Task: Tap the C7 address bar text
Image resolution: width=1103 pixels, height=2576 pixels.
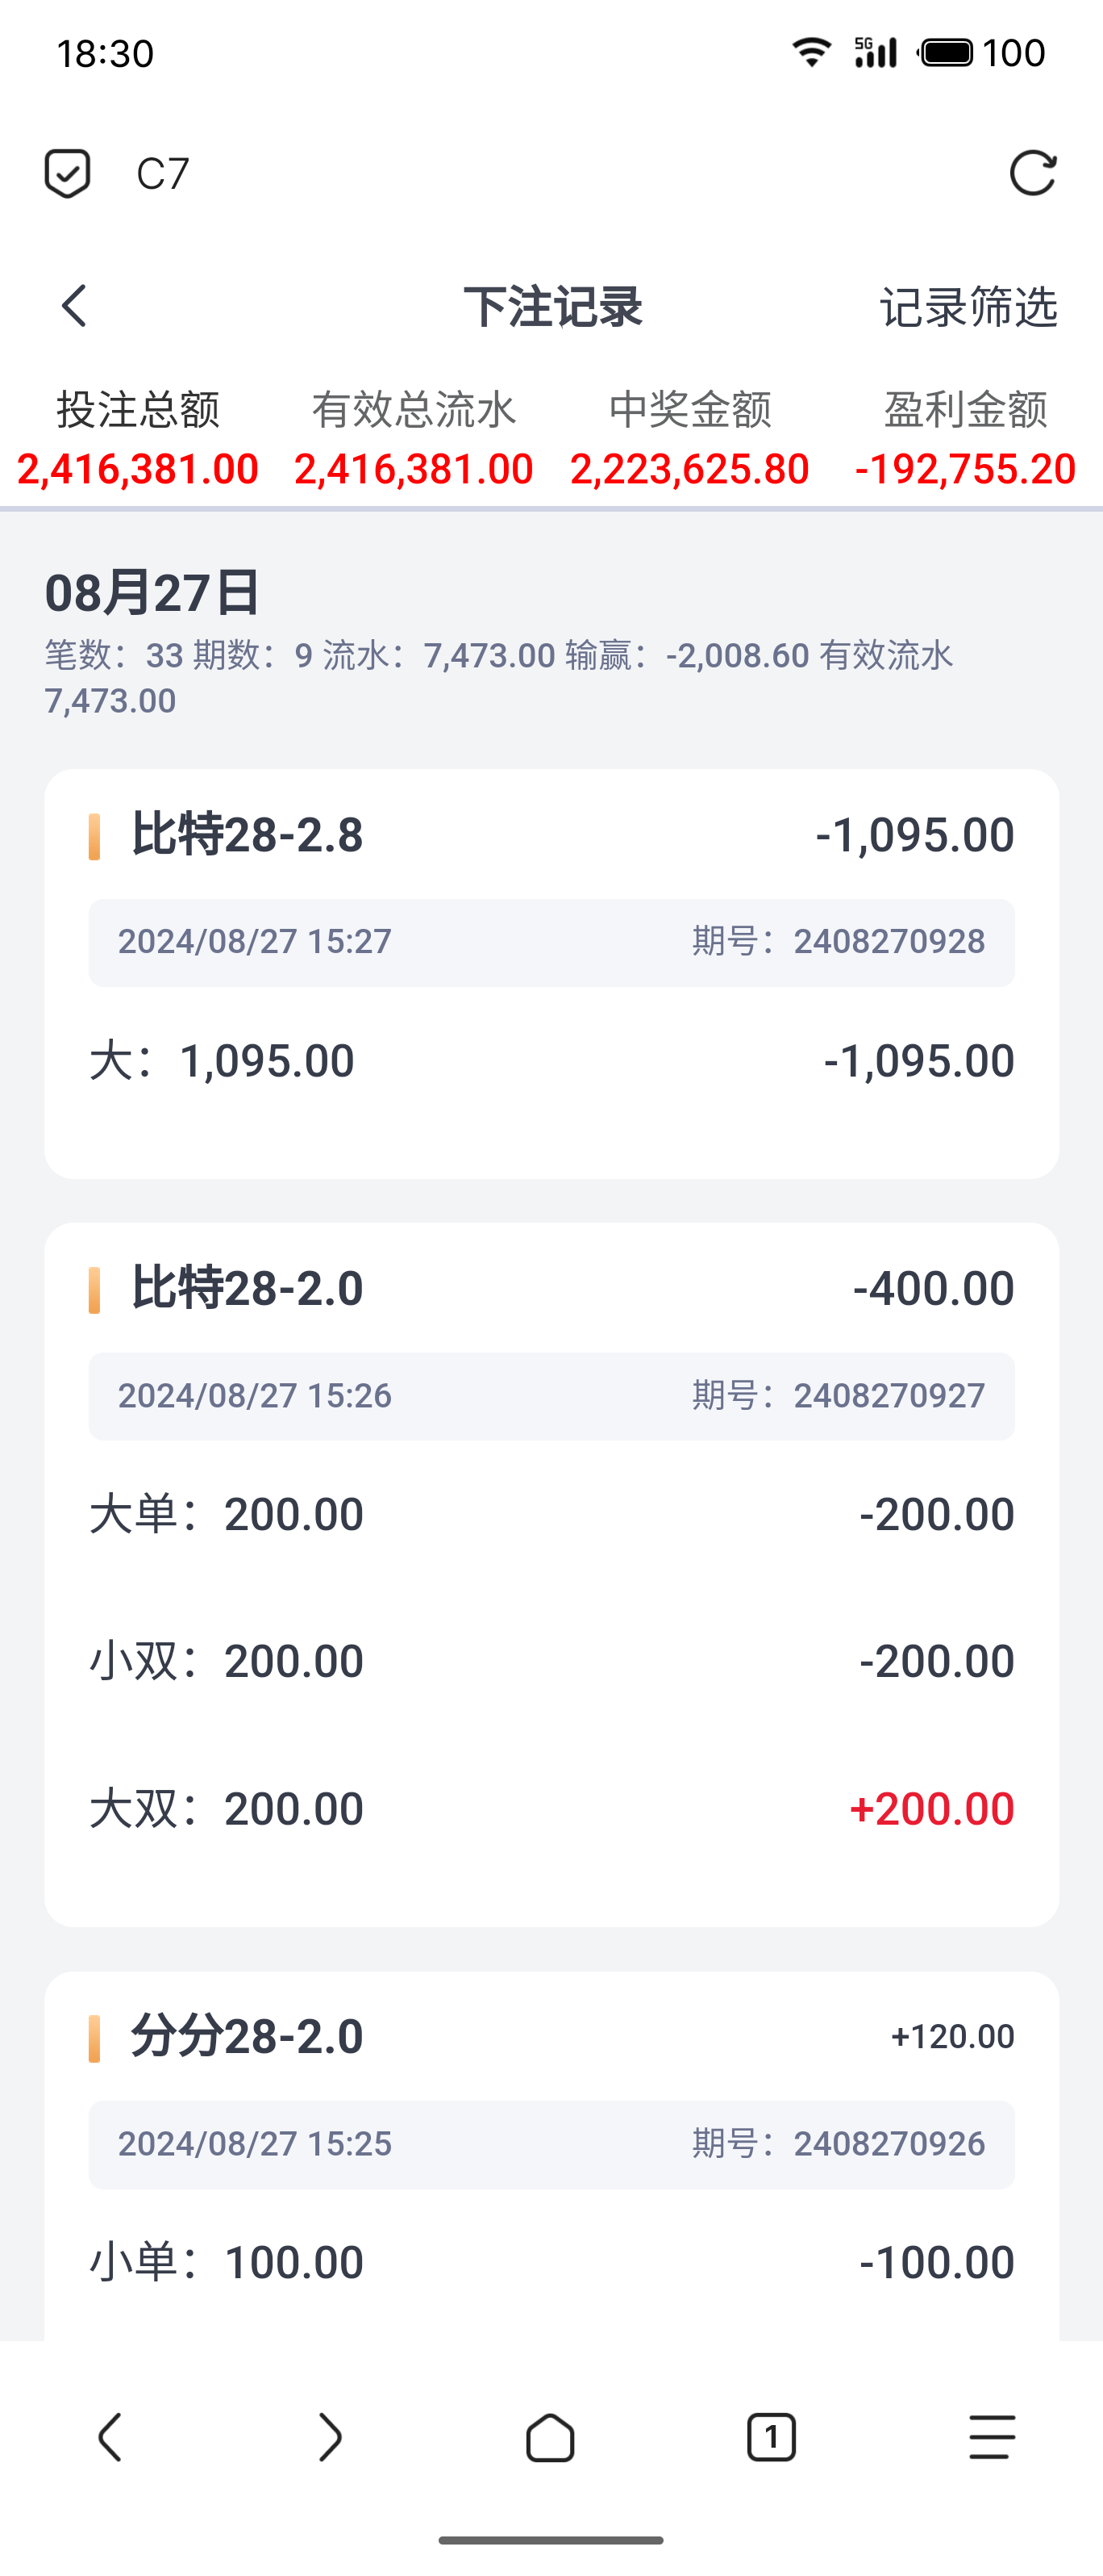Action: coord(163,174)
